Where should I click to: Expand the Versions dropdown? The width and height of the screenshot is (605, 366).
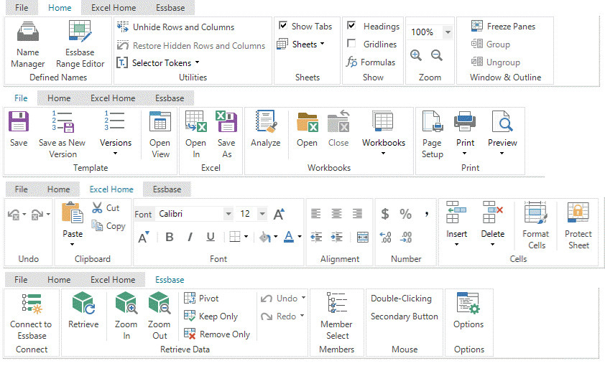click(116, 154)
